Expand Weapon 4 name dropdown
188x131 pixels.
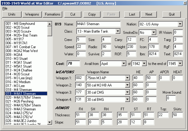(127, 100)
